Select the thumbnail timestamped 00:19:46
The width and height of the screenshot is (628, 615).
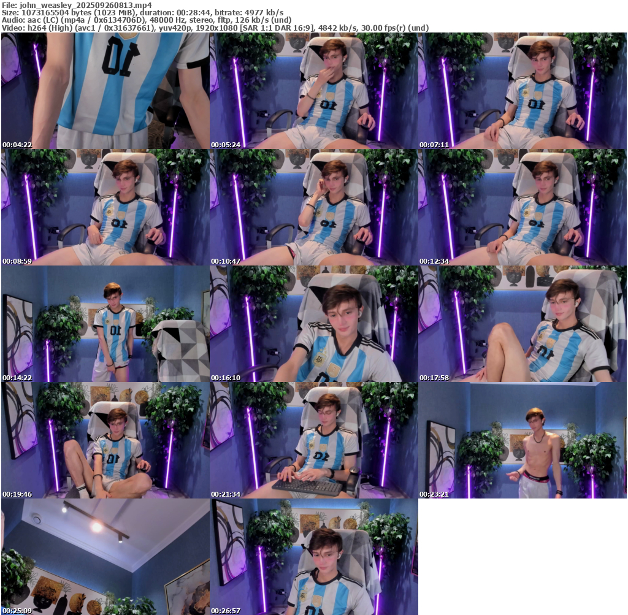pos(105,440)
